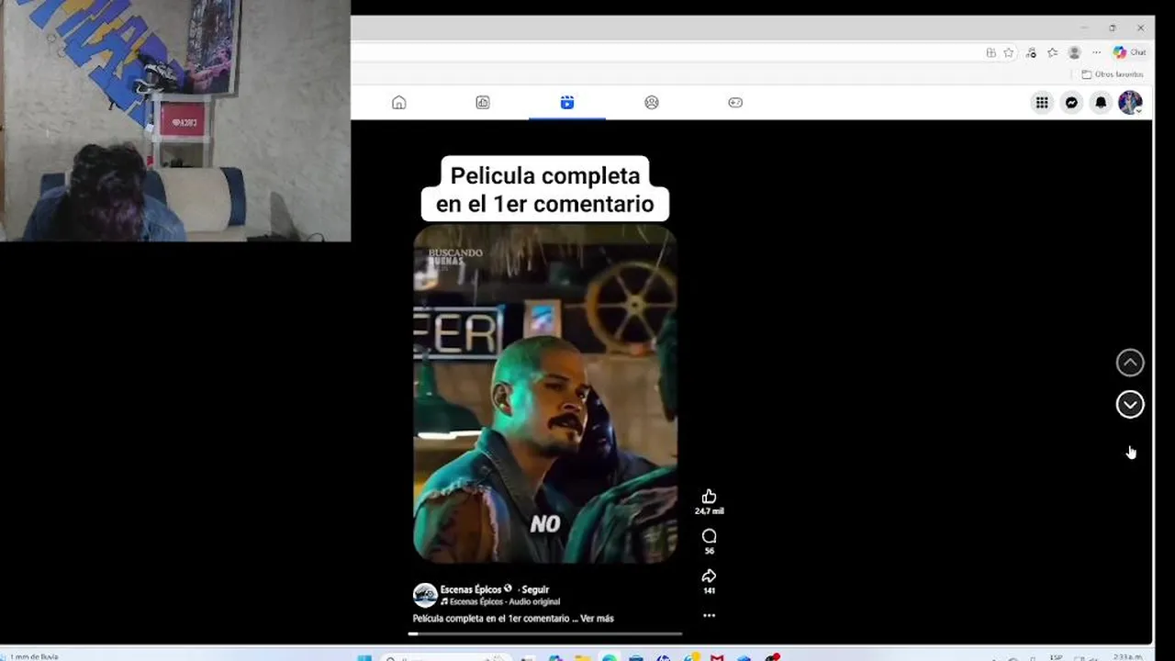Screen dimensions: 1175x661
Task: Seek on the reel progress bar
Action: click(x=545, y=633)
